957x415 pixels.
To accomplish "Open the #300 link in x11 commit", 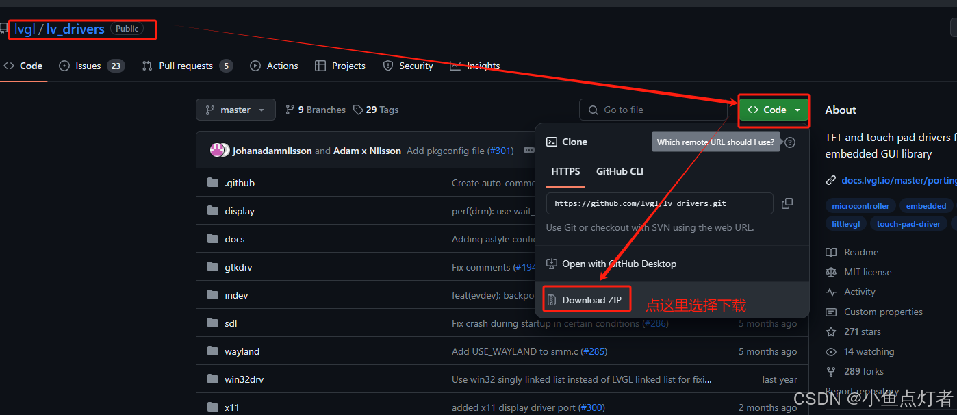I will click(x=591, y=407).
